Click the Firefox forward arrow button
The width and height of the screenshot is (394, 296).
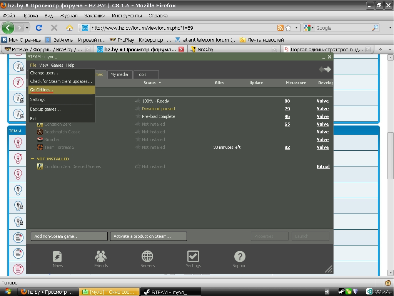point(19,28)
